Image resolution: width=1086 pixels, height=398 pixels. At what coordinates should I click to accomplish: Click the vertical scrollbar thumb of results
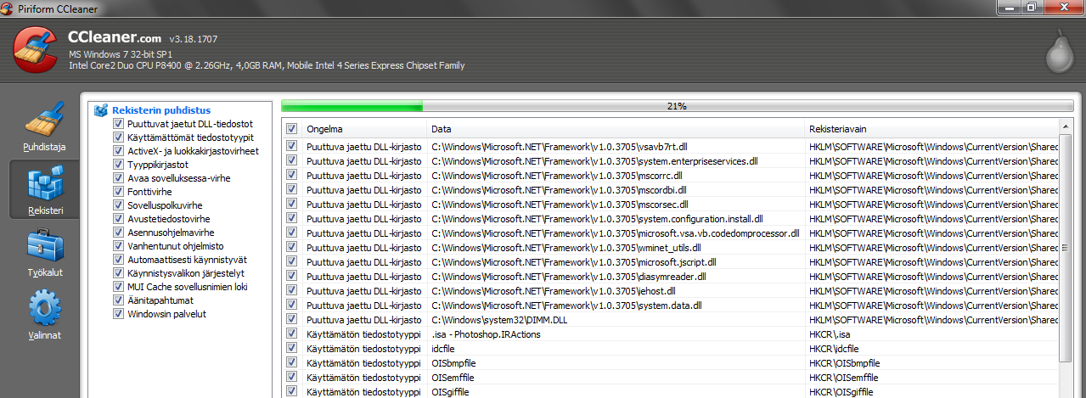click(x=1066, y=248)
